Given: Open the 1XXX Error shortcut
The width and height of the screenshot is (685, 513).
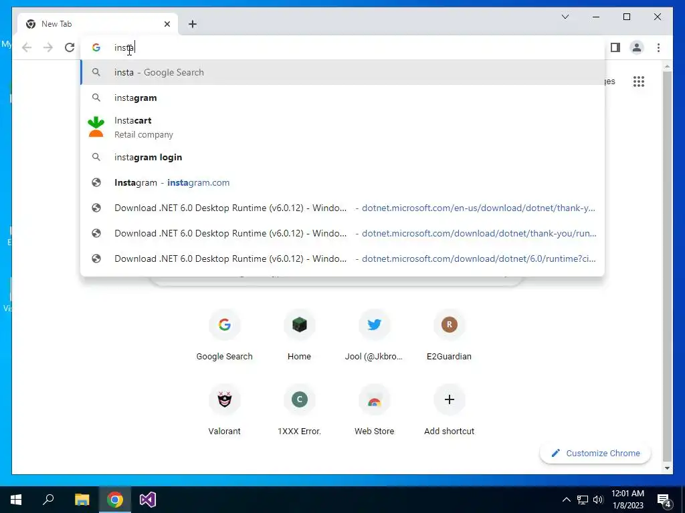Looking at the screenshot, I should pyautogui.click(x=299, y=410).
